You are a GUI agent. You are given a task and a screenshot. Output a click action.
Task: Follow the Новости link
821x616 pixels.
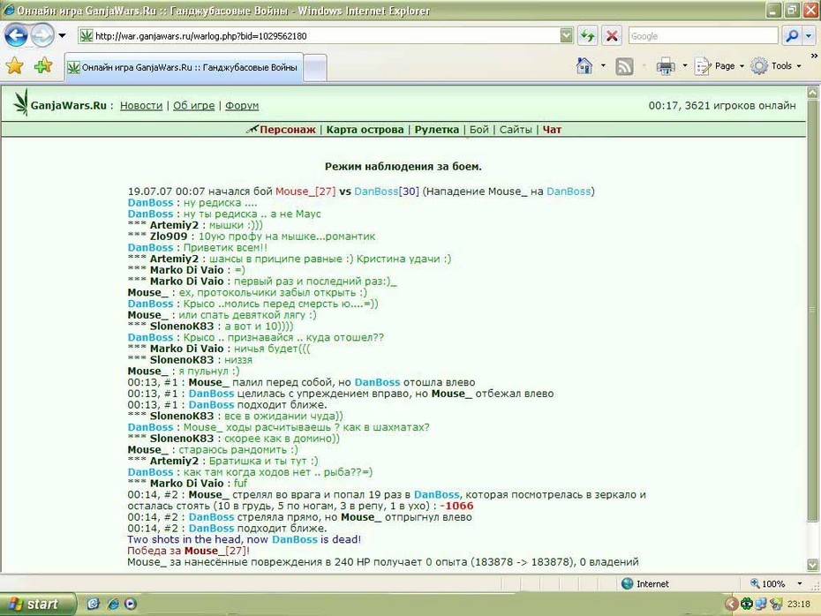(x=141, y=105)
